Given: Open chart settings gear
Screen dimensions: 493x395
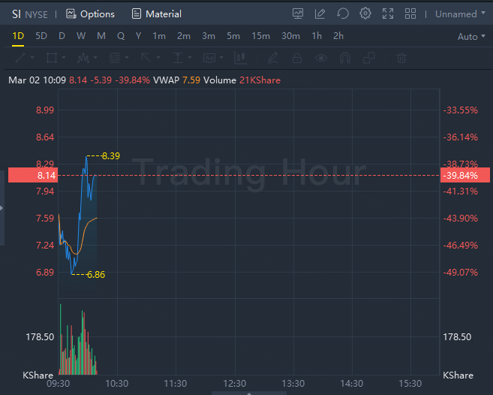Looking at the screenshot, I should click(x=365, y=14).
